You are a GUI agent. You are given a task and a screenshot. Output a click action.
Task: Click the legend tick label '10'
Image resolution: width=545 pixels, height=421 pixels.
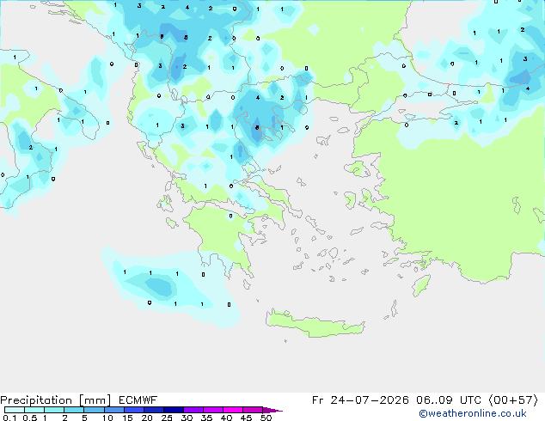107,418
